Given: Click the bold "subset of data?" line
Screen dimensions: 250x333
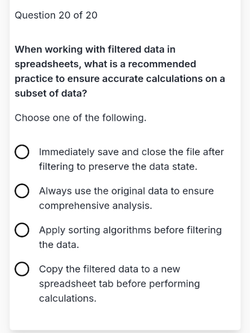Looking at the screenshot, I should 51,94.
